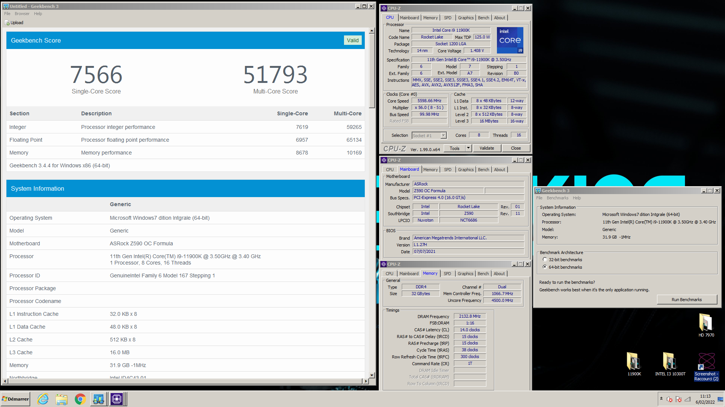This screenshot has height=407, width=725.
Task: Open the Browser menu in Geekbench
Action: pyautogui.click(x=22, y=14)
